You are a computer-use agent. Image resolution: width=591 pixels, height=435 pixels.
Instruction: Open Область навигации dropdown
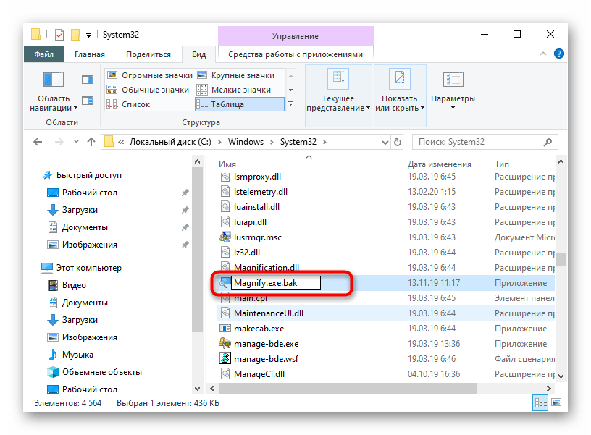(x=54, y=92)
